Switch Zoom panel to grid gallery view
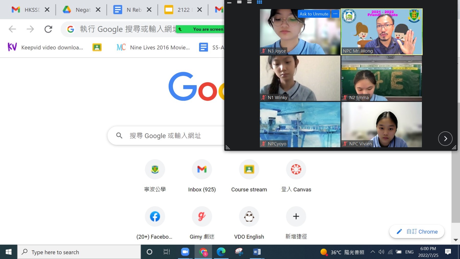This screenshot has height=259, width=460. (x=259, y=2)
